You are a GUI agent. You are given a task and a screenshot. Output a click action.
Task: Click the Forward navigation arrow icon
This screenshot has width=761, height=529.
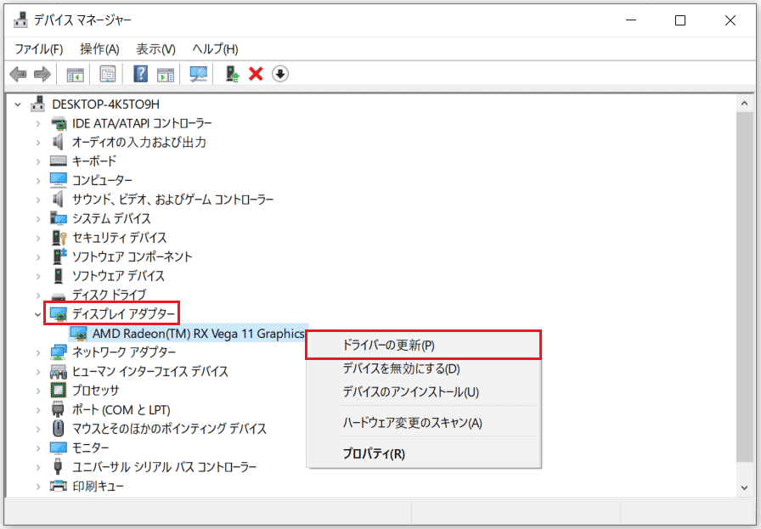[42, 74]
